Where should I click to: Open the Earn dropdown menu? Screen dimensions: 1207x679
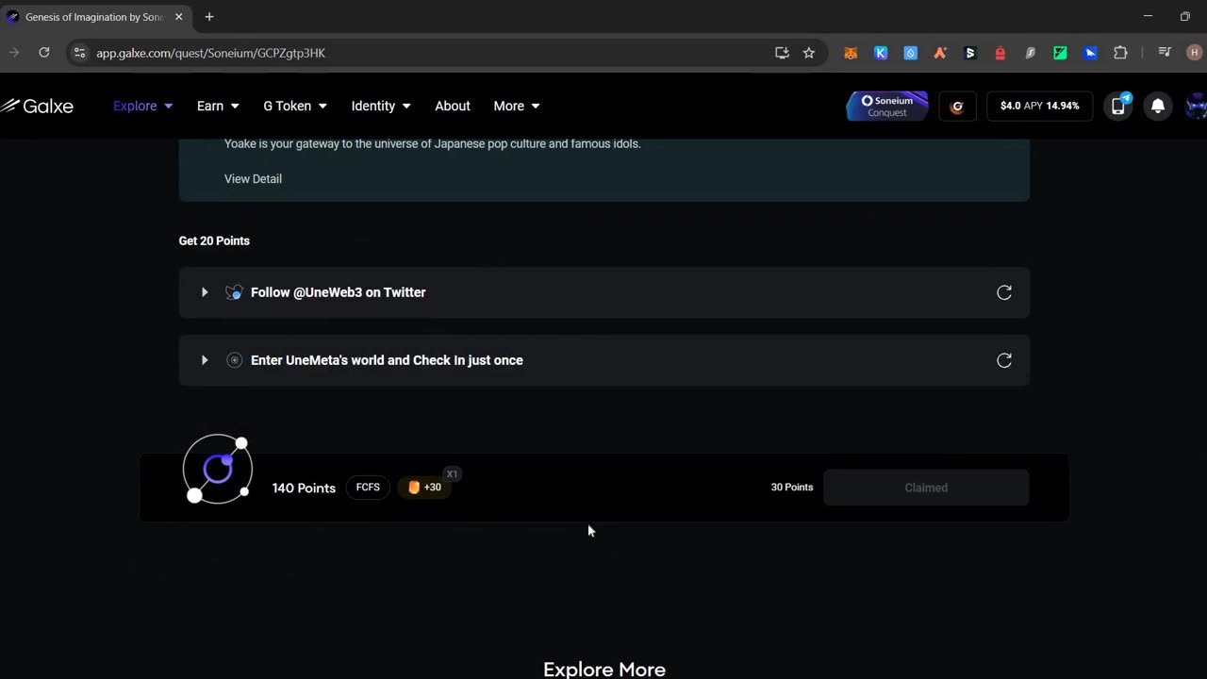point(218,106)
